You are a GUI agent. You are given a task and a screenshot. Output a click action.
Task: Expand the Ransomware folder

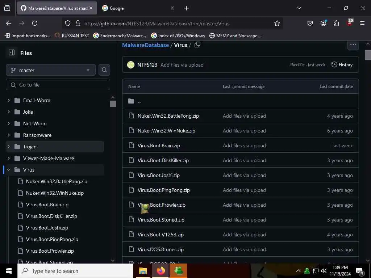9,135
